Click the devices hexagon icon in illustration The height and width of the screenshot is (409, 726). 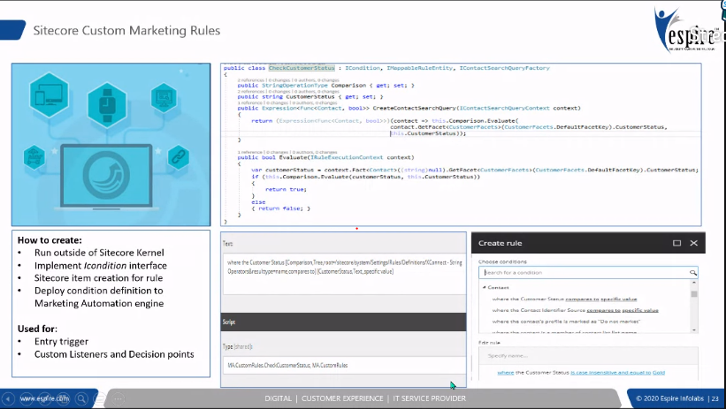(x=50, y=95)
